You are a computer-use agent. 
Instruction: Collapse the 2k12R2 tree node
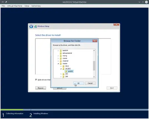pyautogui.click(x=61, y=69)
